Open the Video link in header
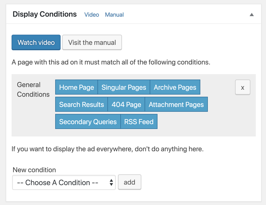The height and width of the screenshot is (205, 266). coord(92,15)
